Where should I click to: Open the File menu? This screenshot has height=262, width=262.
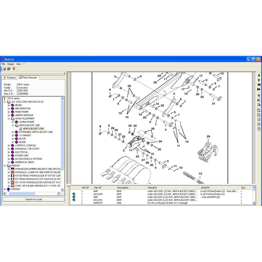click(x=3, y=64)
